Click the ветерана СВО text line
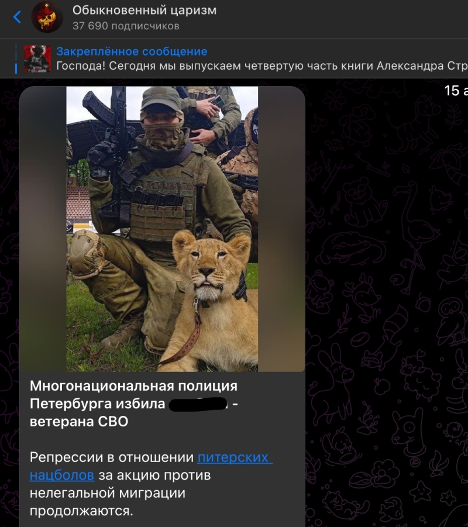This screenshot has width=468, height=527. 79,422
